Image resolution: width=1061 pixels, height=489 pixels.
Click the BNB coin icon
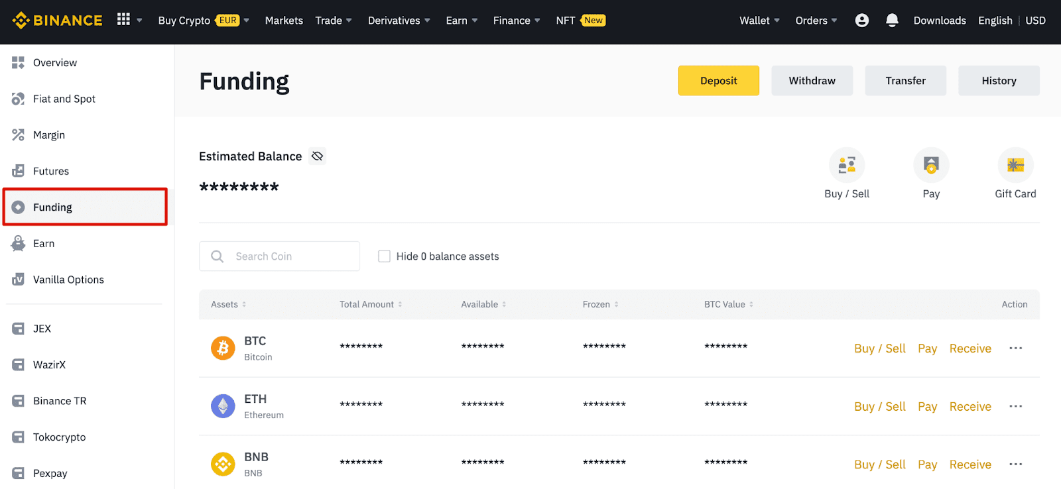[223, 464]
